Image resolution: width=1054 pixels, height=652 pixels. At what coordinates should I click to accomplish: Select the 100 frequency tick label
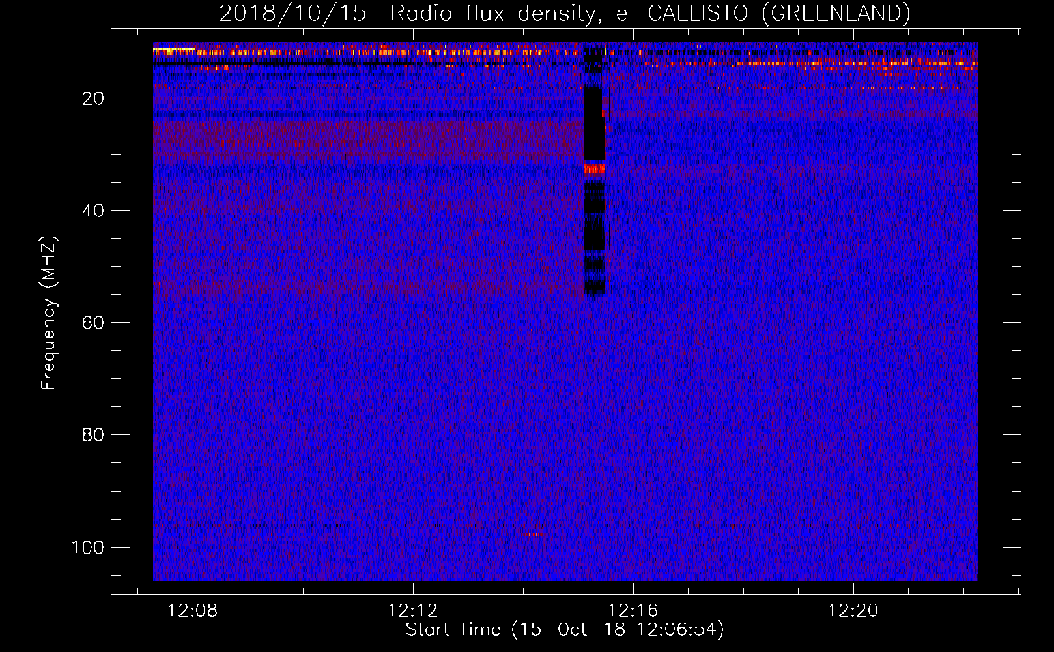pyautogui.click(x=88, y=547)
